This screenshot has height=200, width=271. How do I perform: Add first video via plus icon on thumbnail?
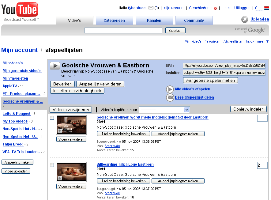60,131
